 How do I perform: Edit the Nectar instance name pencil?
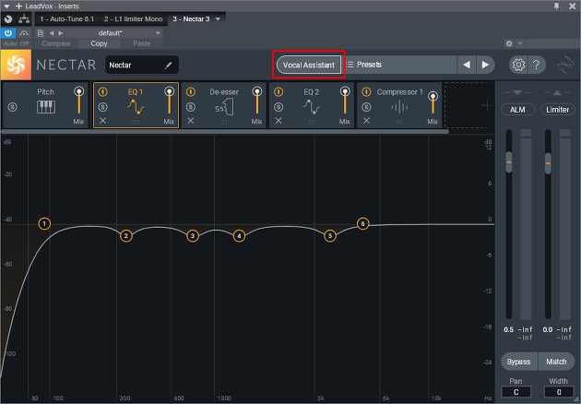tap(168, 65)
